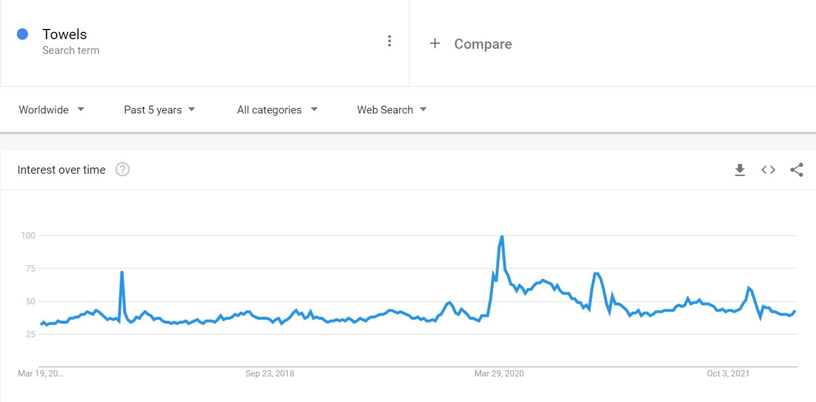Select the Towels search term label
The image size is (816, 402).
(x=64, y=34)
